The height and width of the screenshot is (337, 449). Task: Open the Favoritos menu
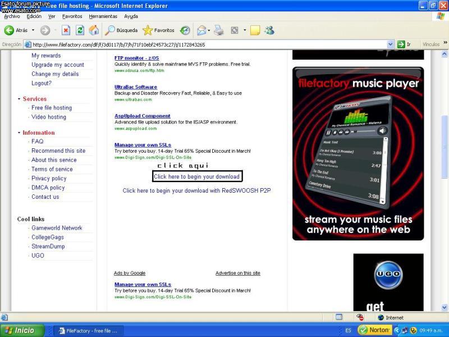pyautogui.click(x=72, y=16)
